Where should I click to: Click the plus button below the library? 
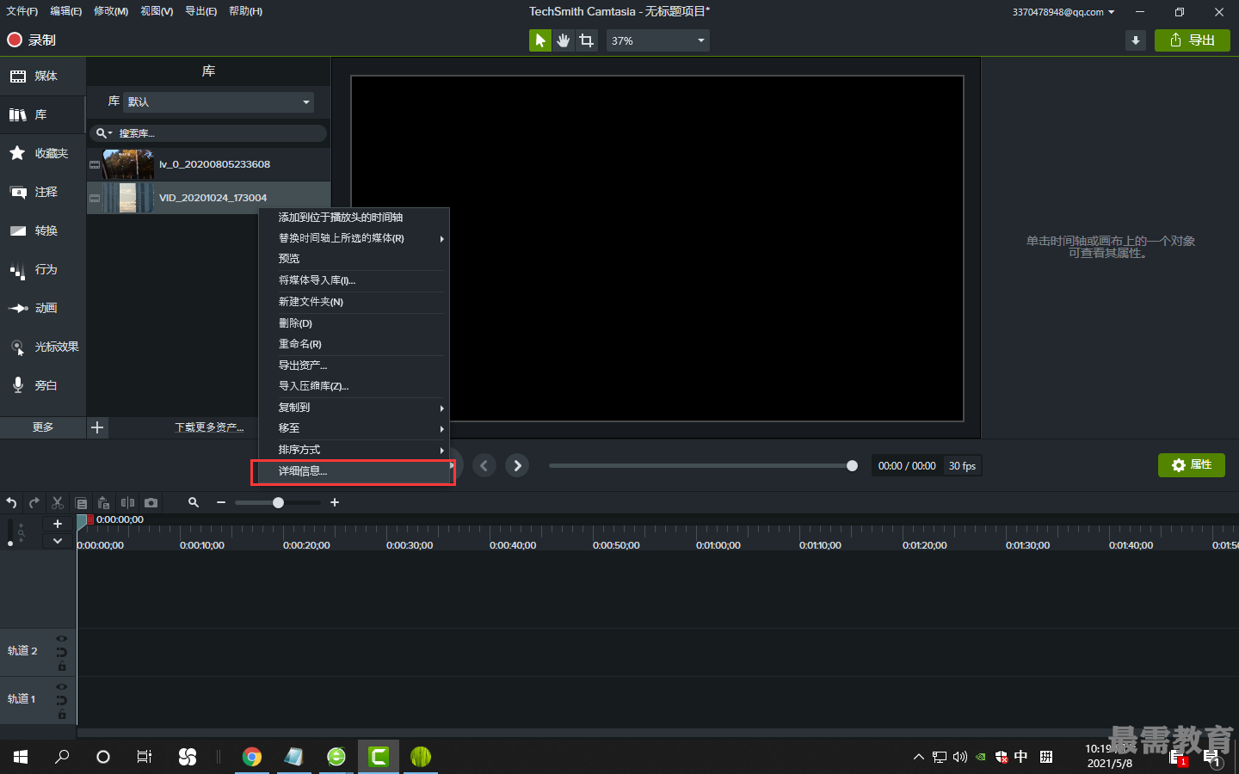click(97, 427)
